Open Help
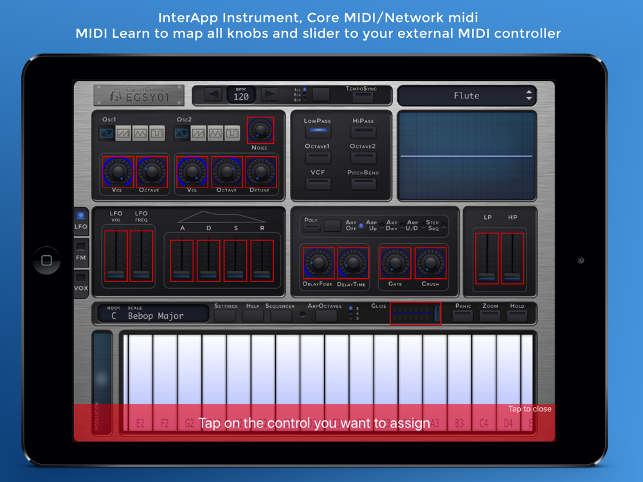This screenshot has width=643, height=482. (x=253, y=316)
